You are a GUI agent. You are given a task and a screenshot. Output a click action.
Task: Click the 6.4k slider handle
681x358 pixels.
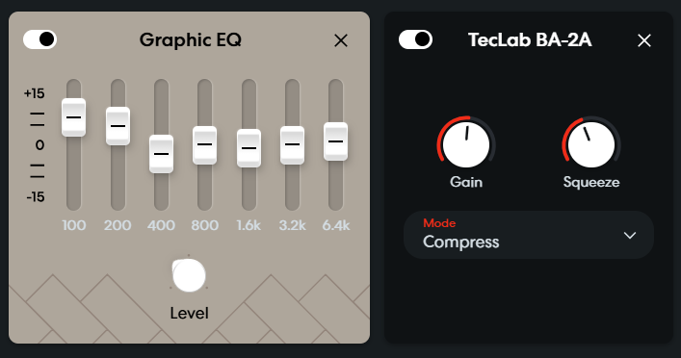pyautogui.click(x=336, y=141)
